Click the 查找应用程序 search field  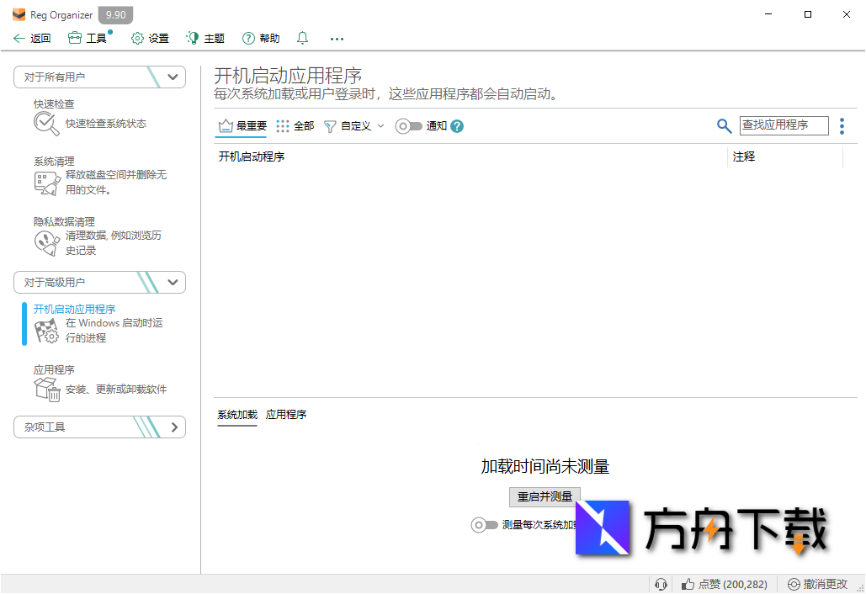784,125
